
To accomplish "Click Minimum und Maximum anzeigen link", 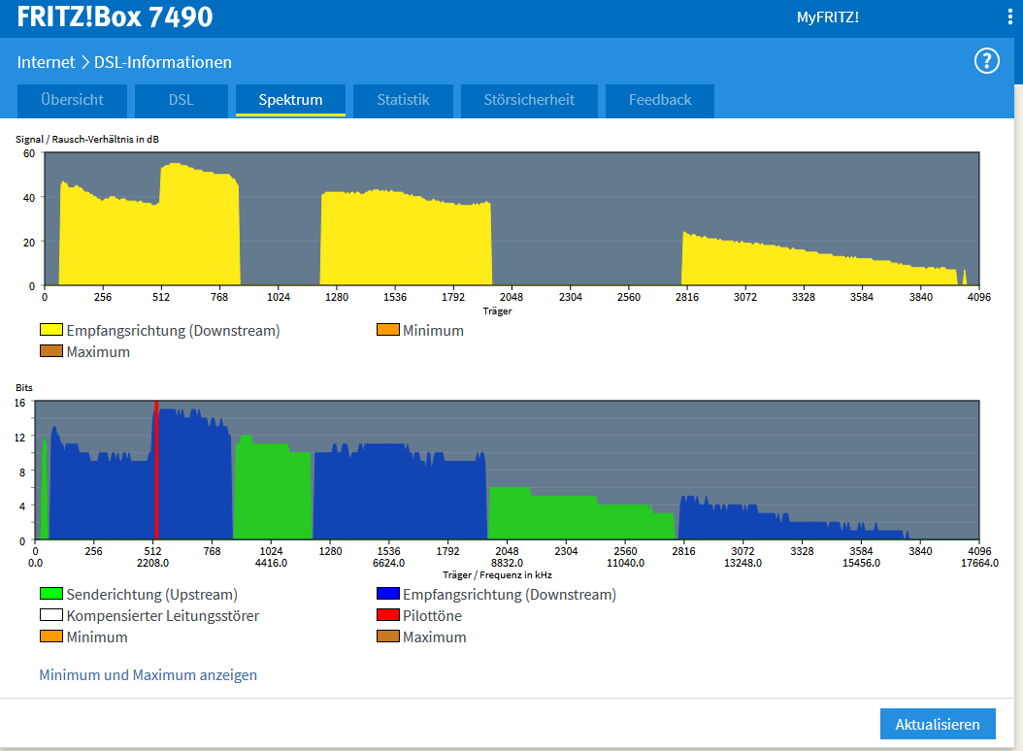I will coord(148,674).
